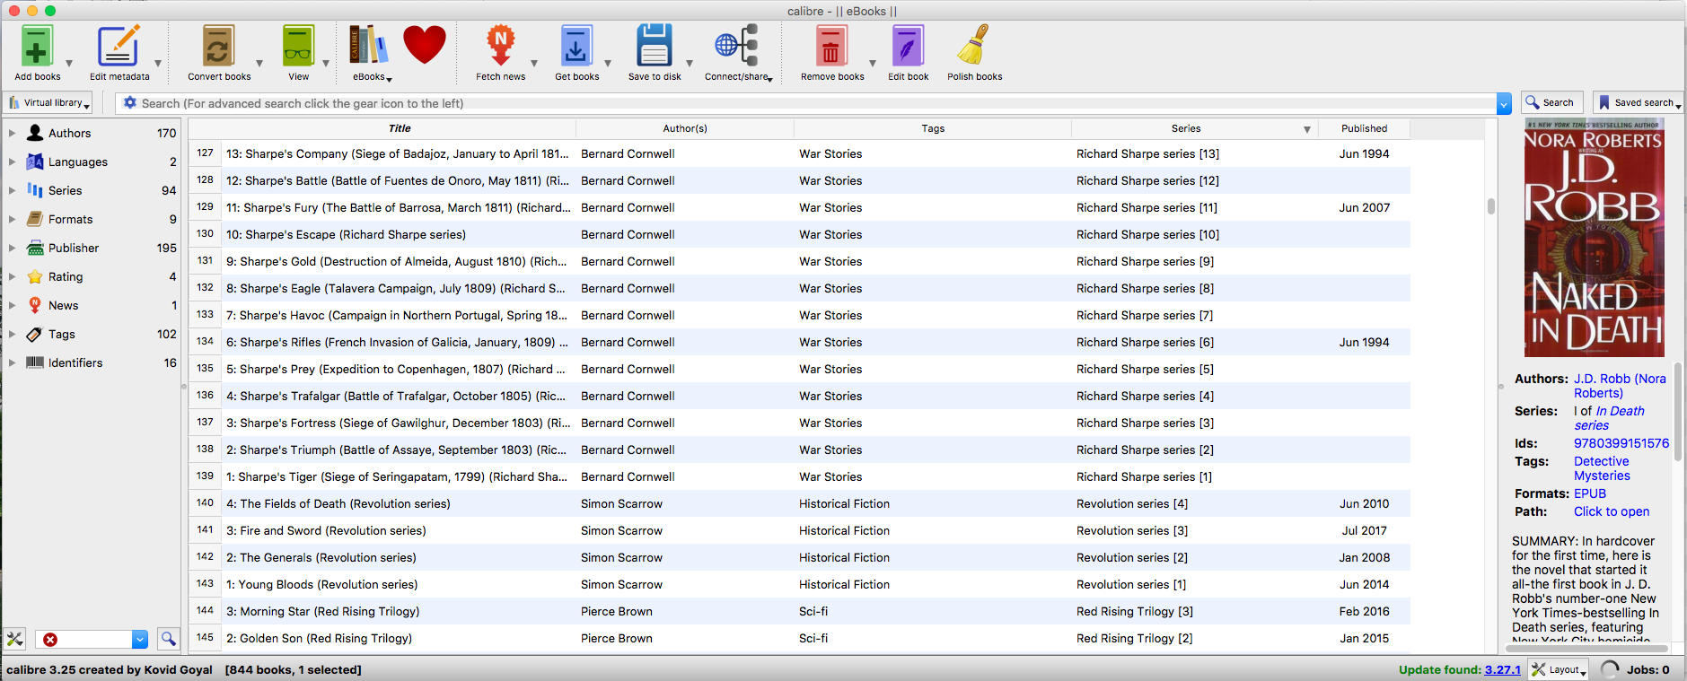The image size is (1687, 681).
Task: Click the Convert books icon
Action: coord(218,47)
